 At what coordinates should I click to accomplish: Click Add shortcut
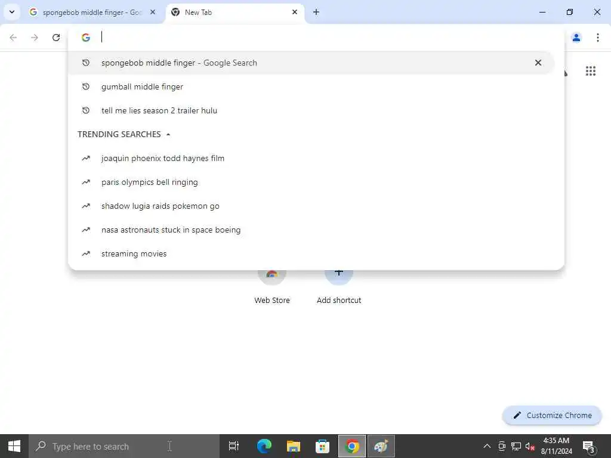click(x=339, y=286)
